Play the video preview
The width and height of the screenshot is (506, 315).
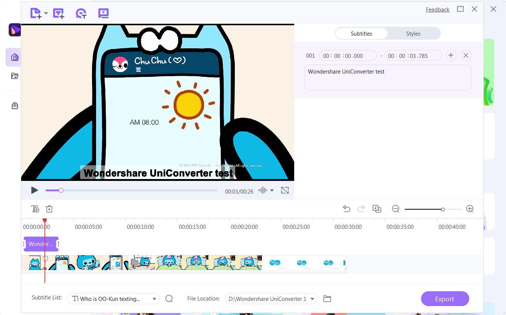coord(34,190)
